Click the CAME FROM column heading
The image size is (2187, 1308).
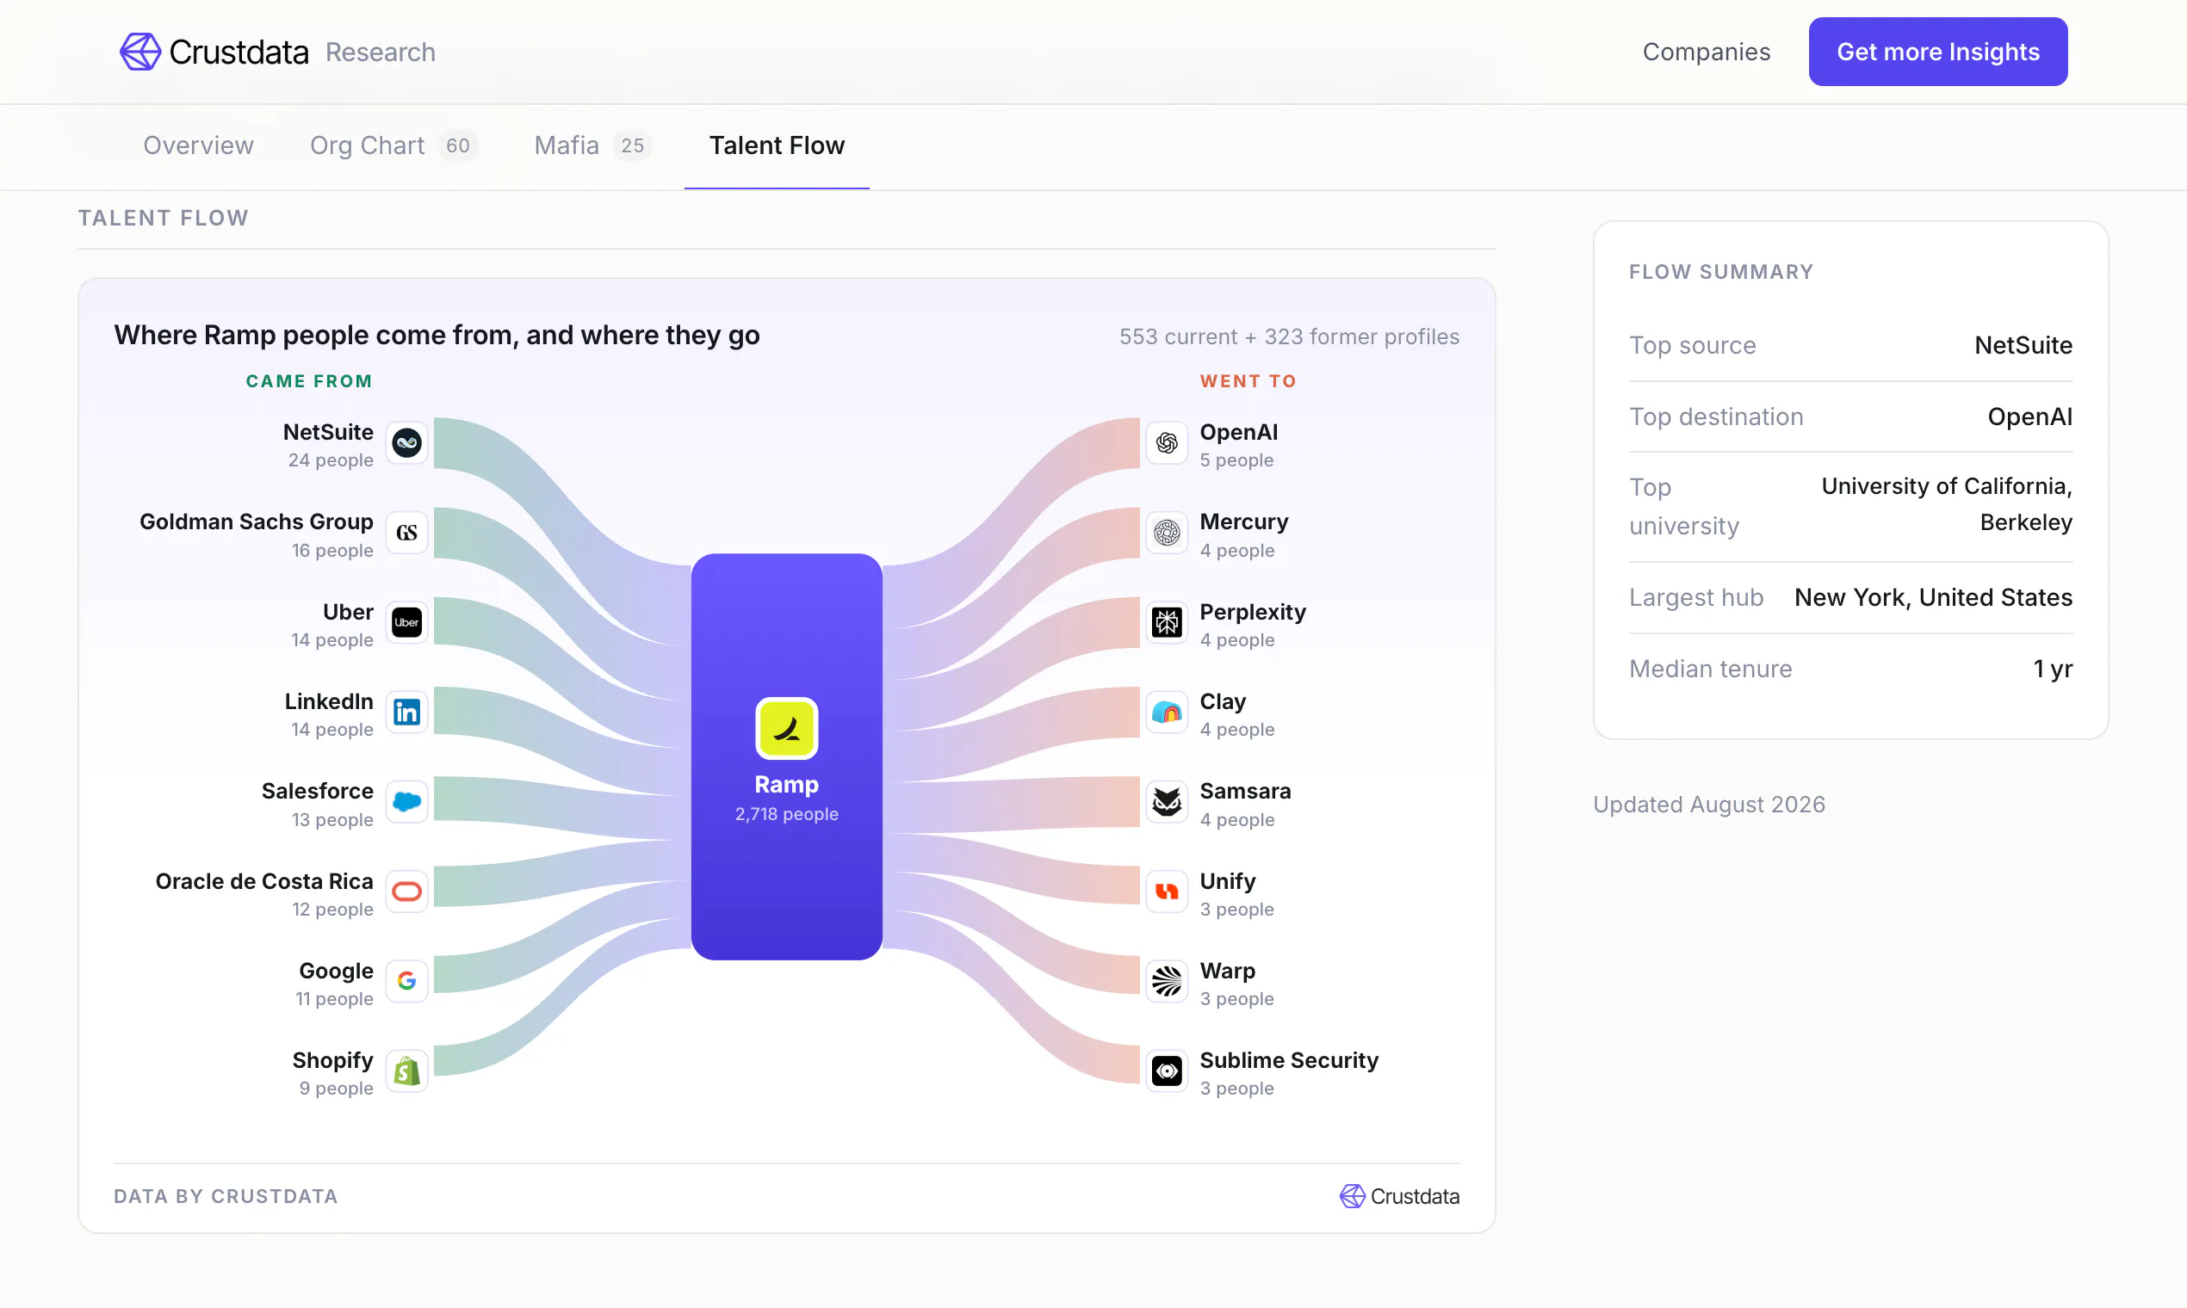tap(308, 382)
